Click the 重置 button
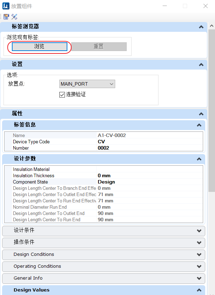Viewport: 215px width, 295px height. 99,46
